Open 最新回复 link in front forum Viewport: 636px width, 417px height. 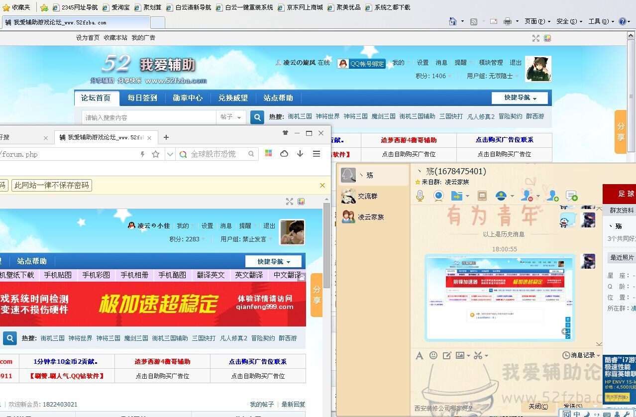point(293,405)
